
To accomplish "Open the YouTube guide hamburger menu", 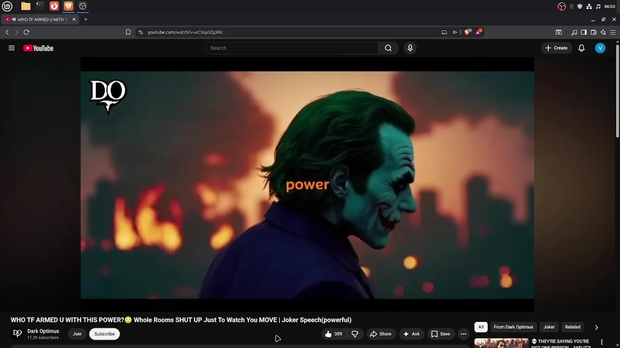I will coord(12,48).
